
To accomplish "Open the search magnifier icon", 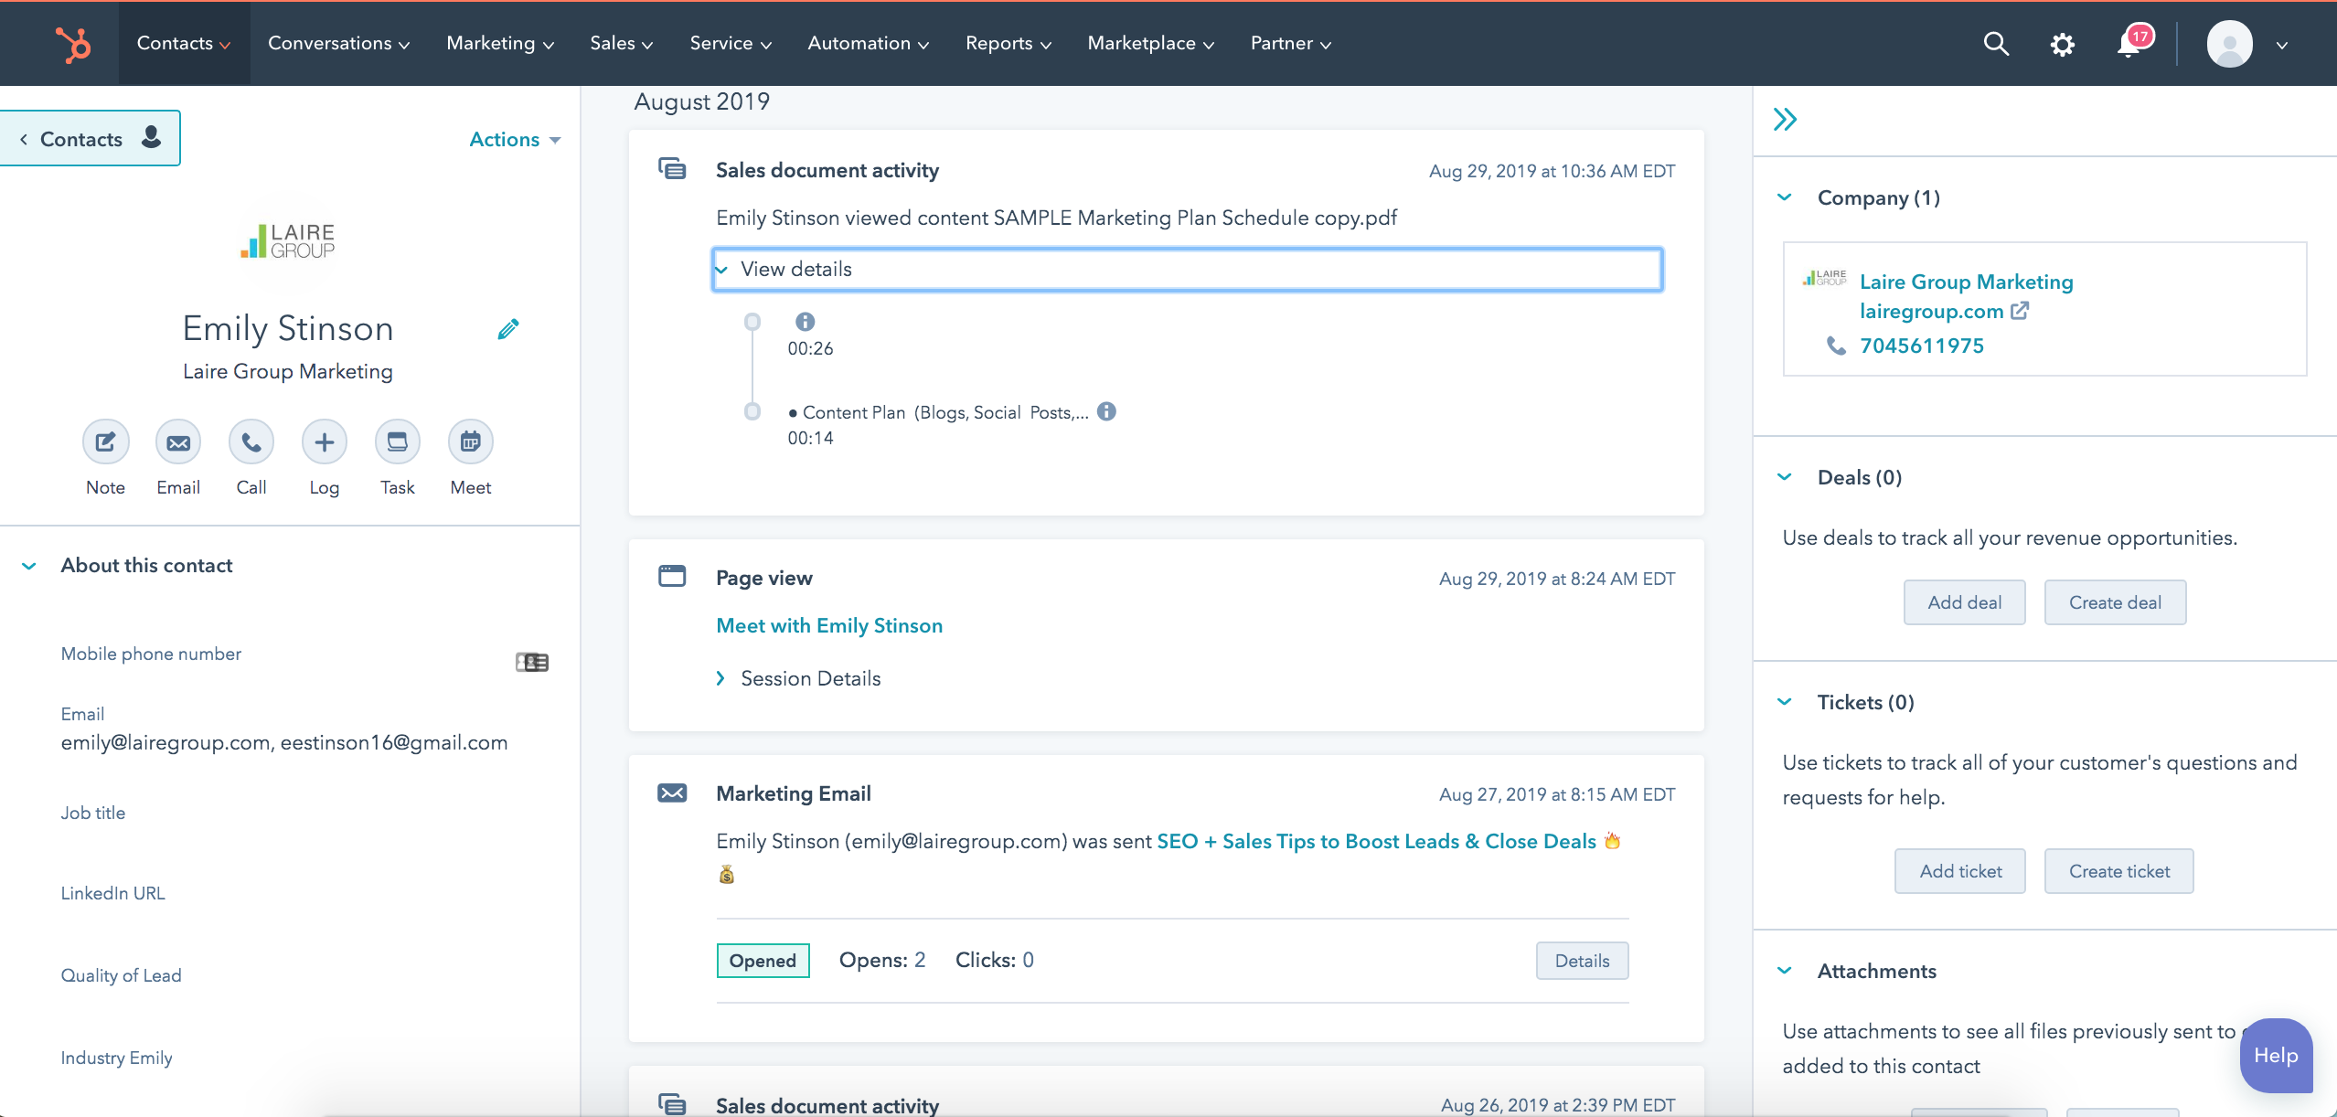I will [x=1996, y=44].
